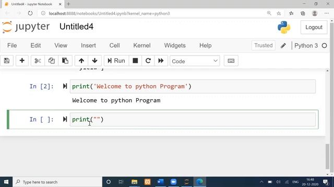
Task: Open Zoom from the taskbar
Action: (173, 182)
